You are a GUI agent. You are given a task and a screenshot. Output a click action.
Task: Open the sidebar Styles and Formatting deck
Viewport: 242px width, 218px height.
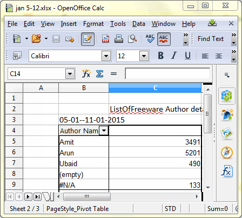click(227, 114)
